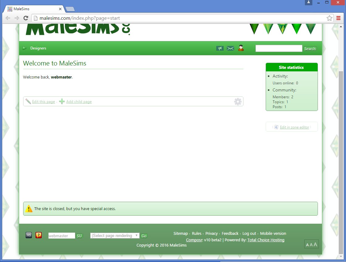Open the member account avatar icon
Image resolution: width=346 pixels, height=262 pixels.
pos(241,48)
